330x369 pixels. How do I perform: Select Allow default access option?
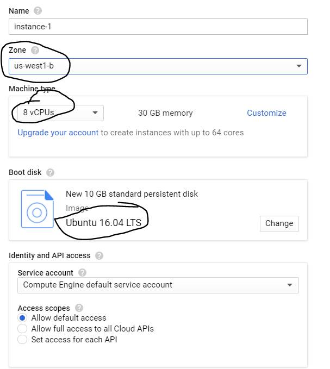22,318
